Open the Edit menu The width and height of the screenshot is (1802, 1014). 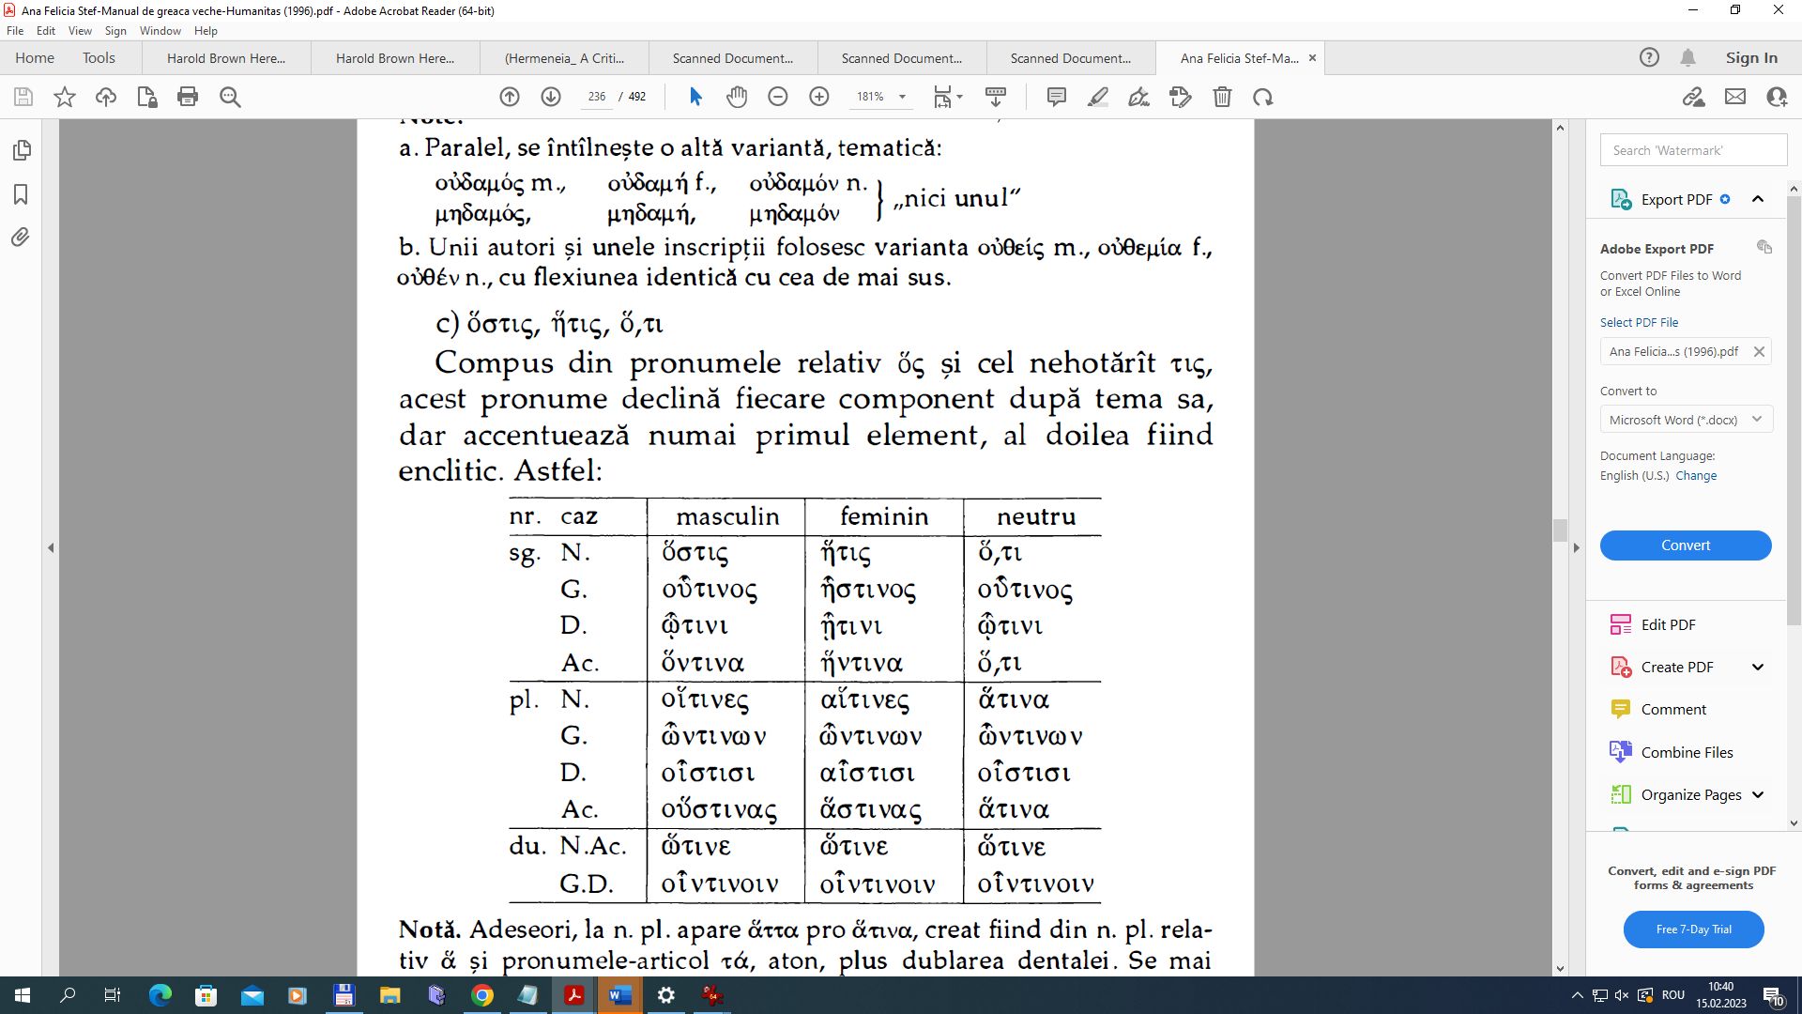[46, 31]
